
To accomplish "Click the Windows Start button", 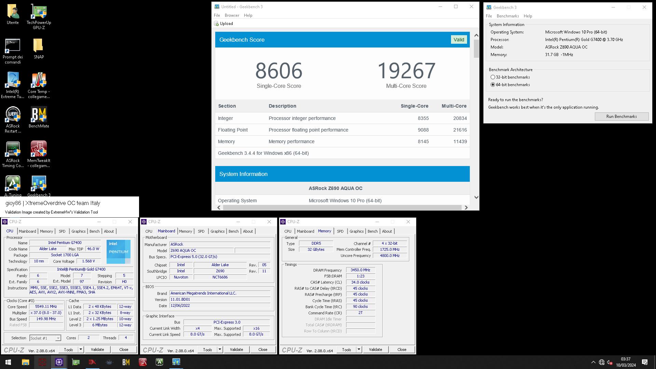I will pyautogui.click(x=8, y=362).
